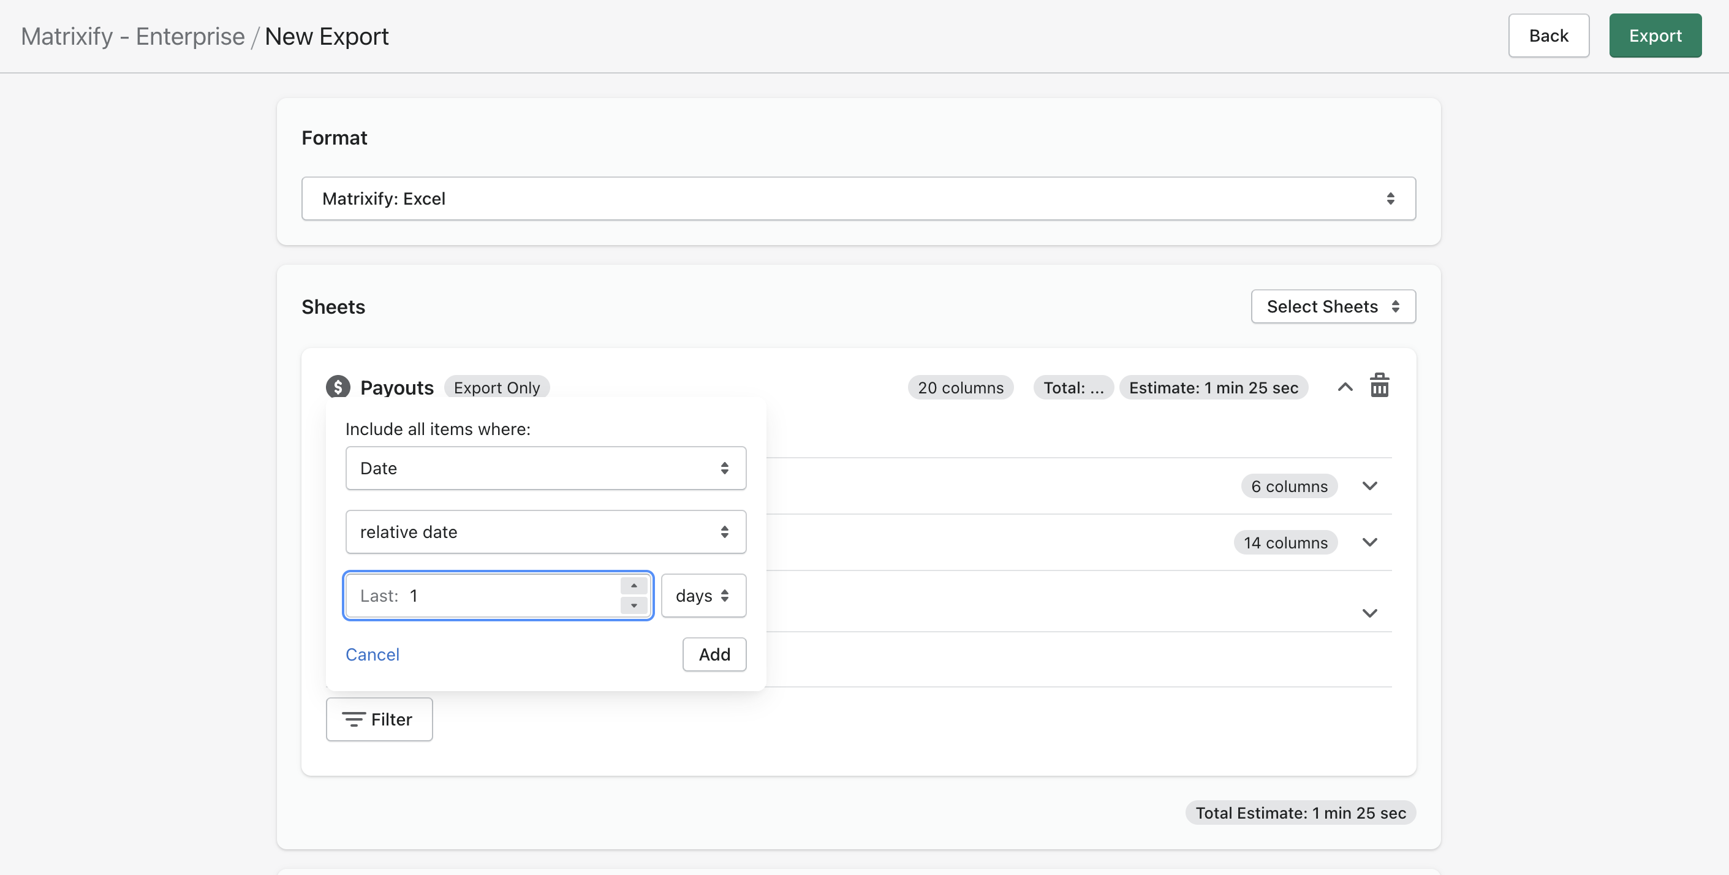Open the Format dropdown Matrixify: Excel

tap(858, 199)
